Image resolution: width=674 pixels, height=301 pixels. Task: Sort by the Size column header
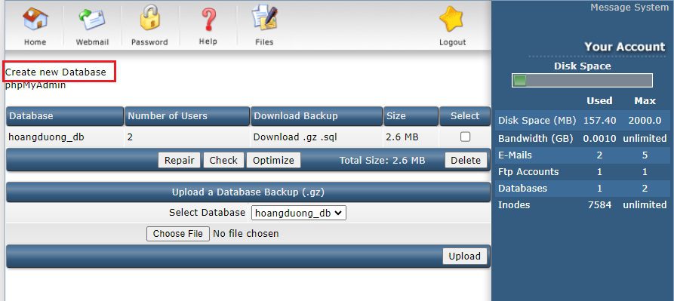(x=411, y=116)
